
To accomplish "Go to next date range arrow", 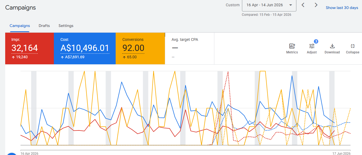I will pos(316,5).
